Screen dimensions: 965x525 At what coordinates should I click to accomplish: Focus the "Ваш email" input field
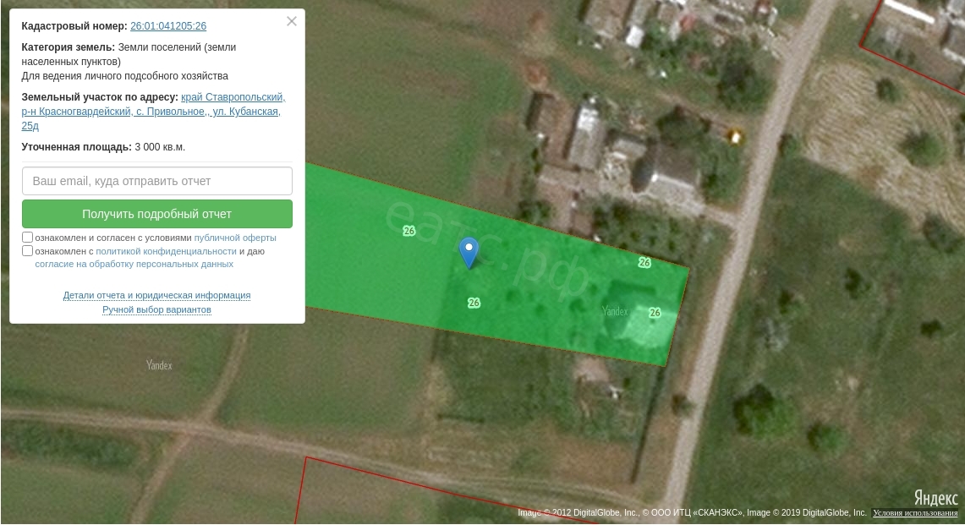157,181
